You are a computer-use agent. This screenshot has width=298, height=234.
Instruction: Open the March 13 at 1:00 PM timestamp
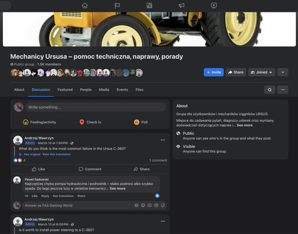click(x=53, y=143)
